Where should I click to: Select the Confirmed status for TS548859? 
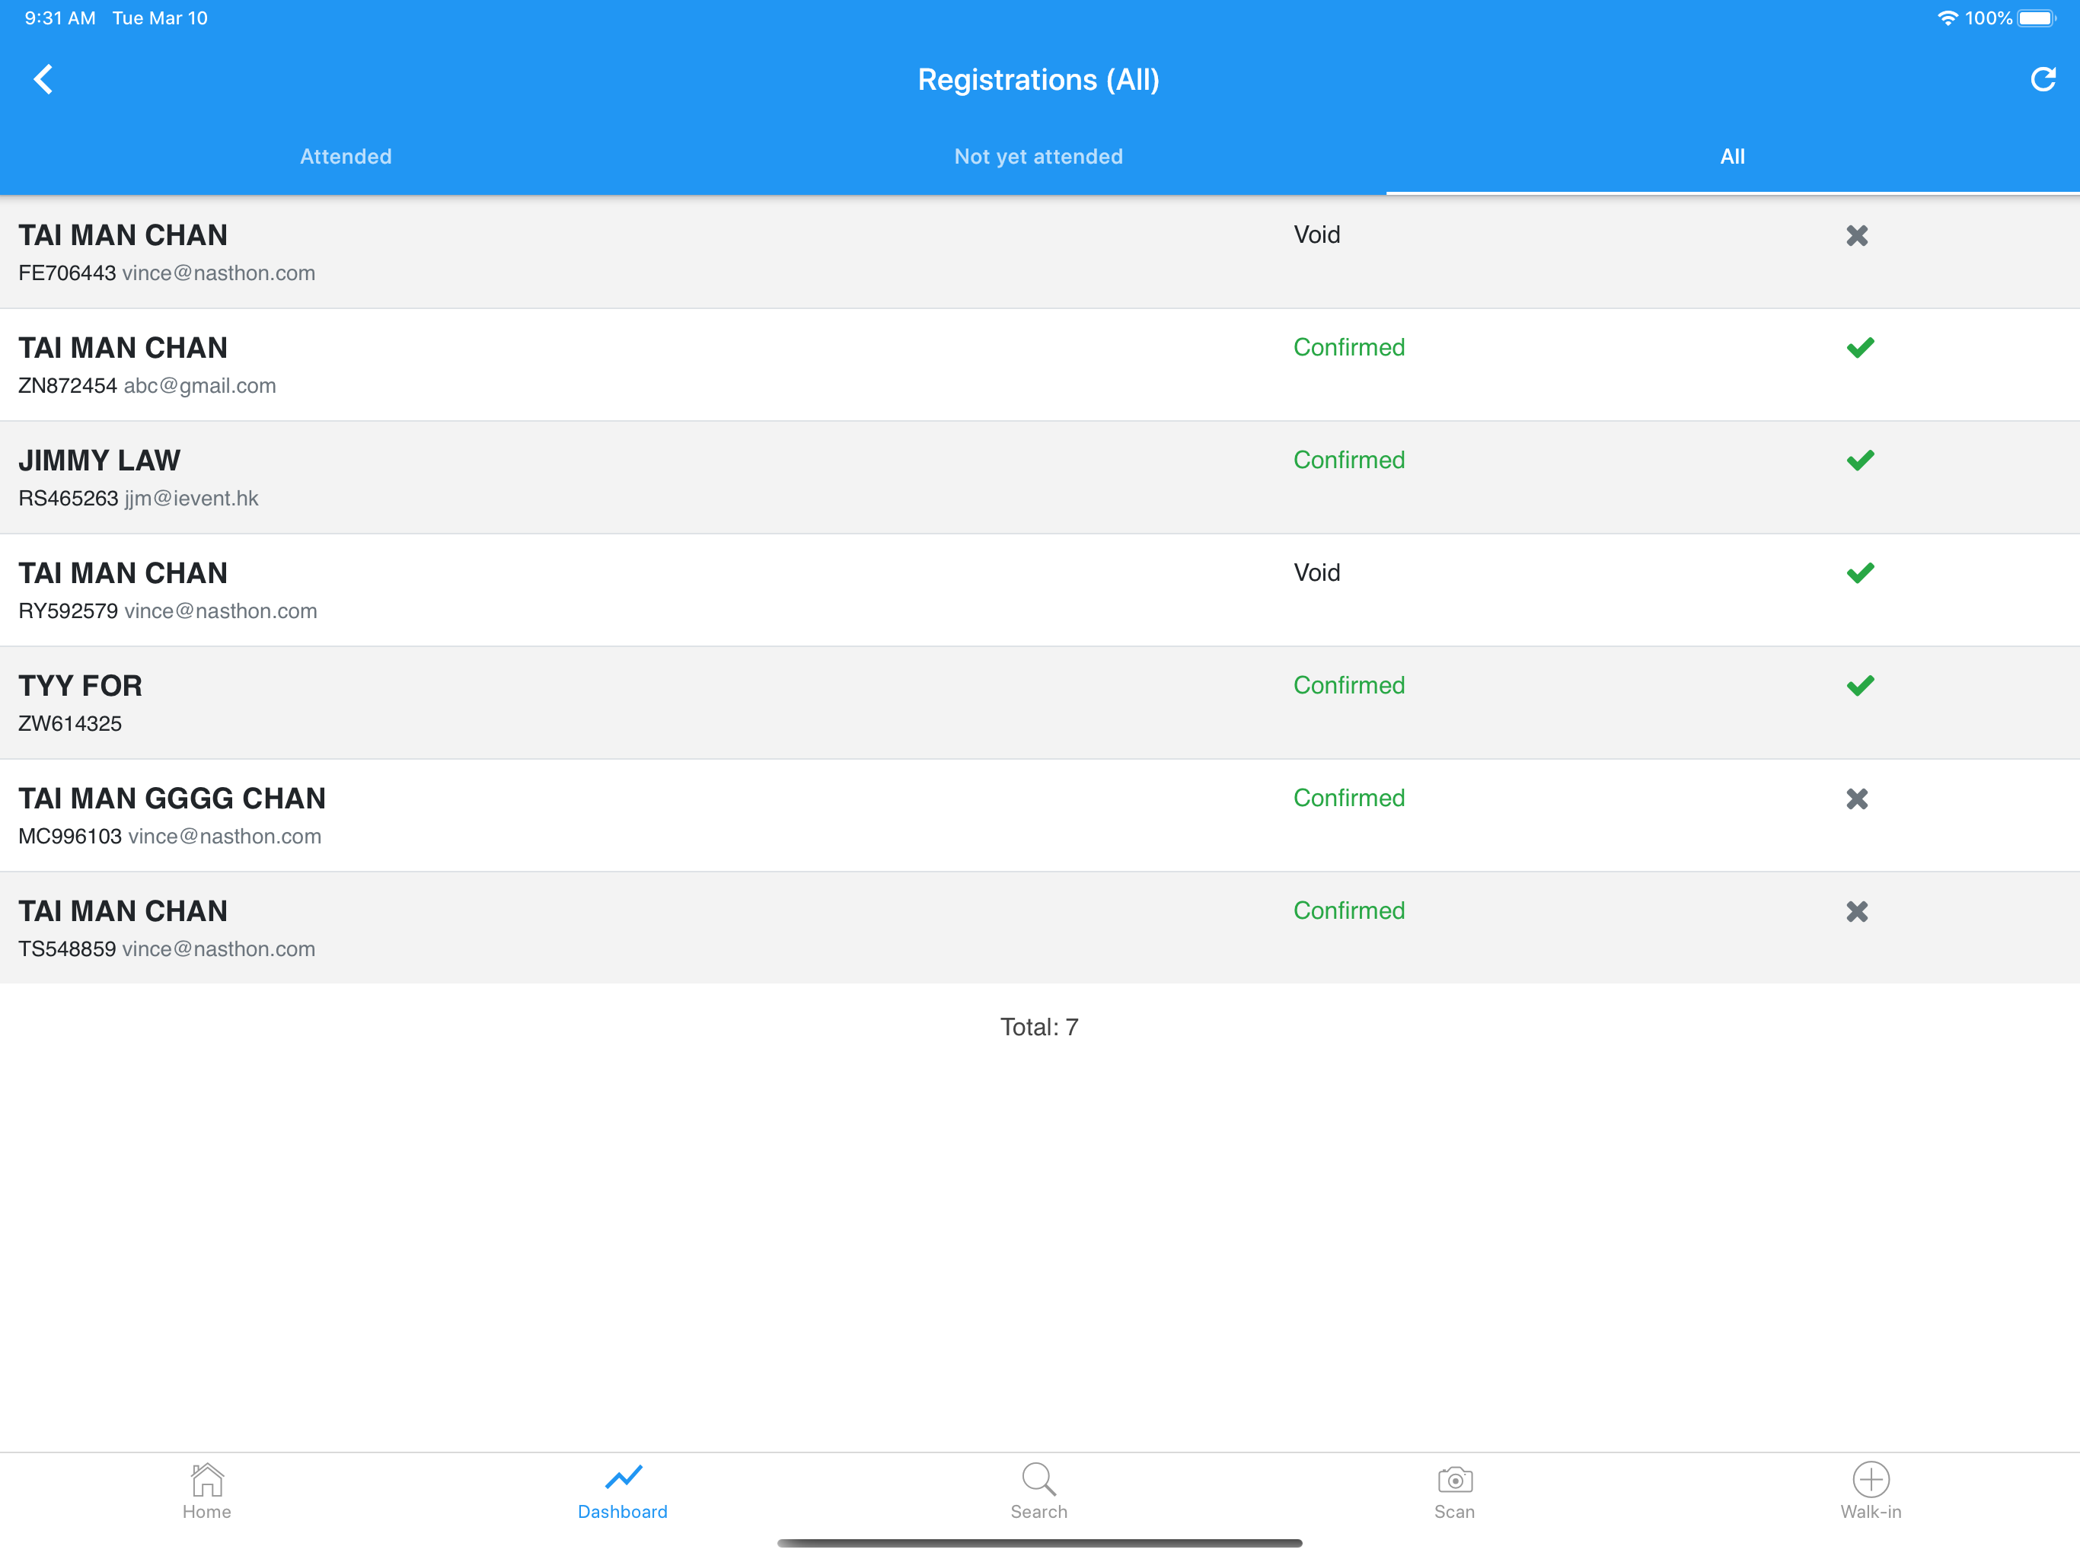click(x=1348, y=910)
